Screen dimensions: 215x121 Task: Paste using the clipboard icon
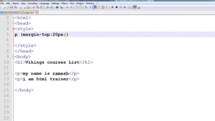tap(42, 7)
